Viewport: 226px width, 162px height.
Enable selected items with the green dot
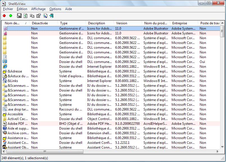[11, 16]
